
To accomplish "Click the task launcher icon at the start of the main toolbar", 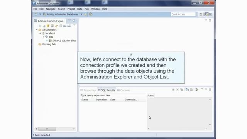I will [x=36, y=14].
